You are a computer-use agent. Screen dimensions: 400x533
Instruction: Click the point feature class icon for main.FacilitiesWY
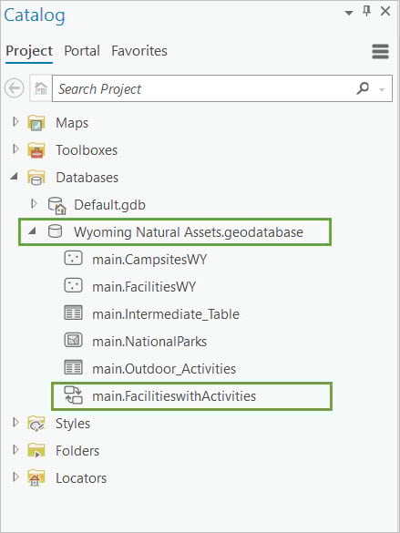(73, 285)
